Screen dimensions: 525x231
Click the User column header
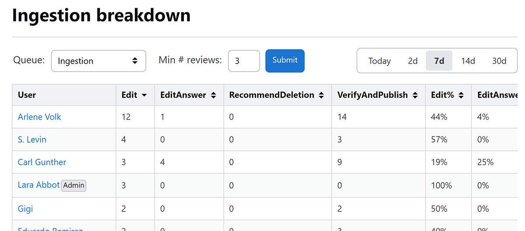point(27,95)
